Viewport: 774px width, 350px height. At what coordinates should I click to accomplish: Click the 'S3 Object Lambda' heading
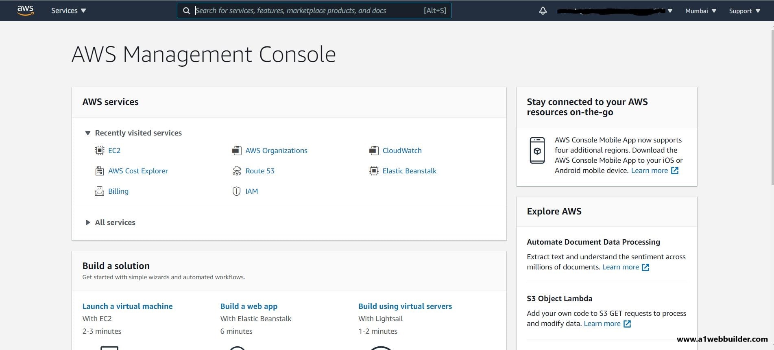559,299
